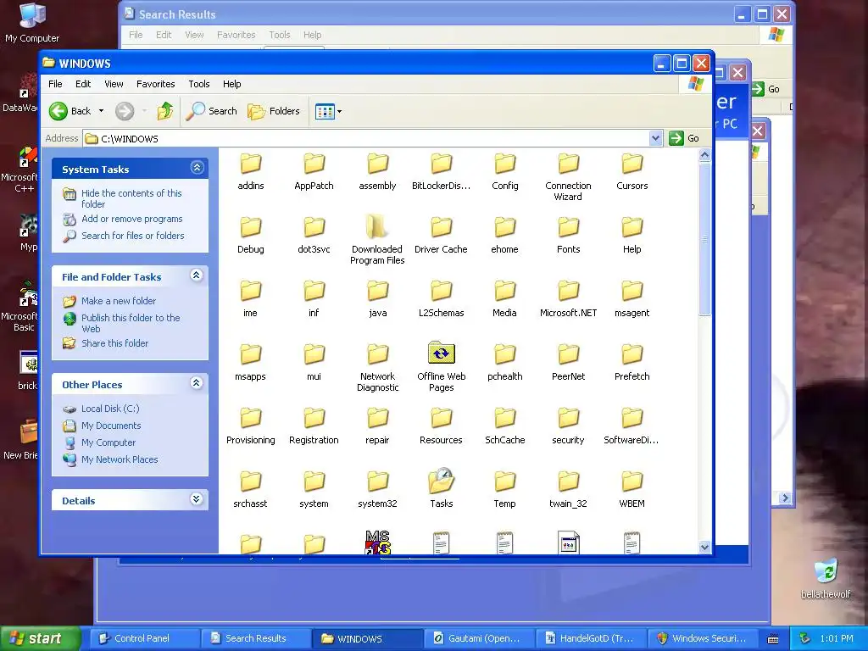Click Hide the contents of this folder
The image size is (868, 651).
point(131,198)
